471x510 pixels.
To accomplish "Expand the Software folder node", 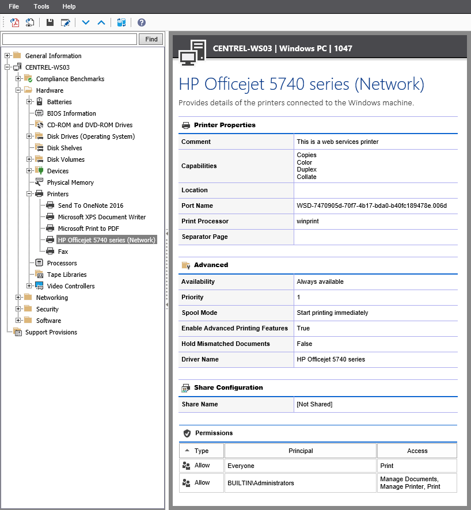I will click(18, 320).
